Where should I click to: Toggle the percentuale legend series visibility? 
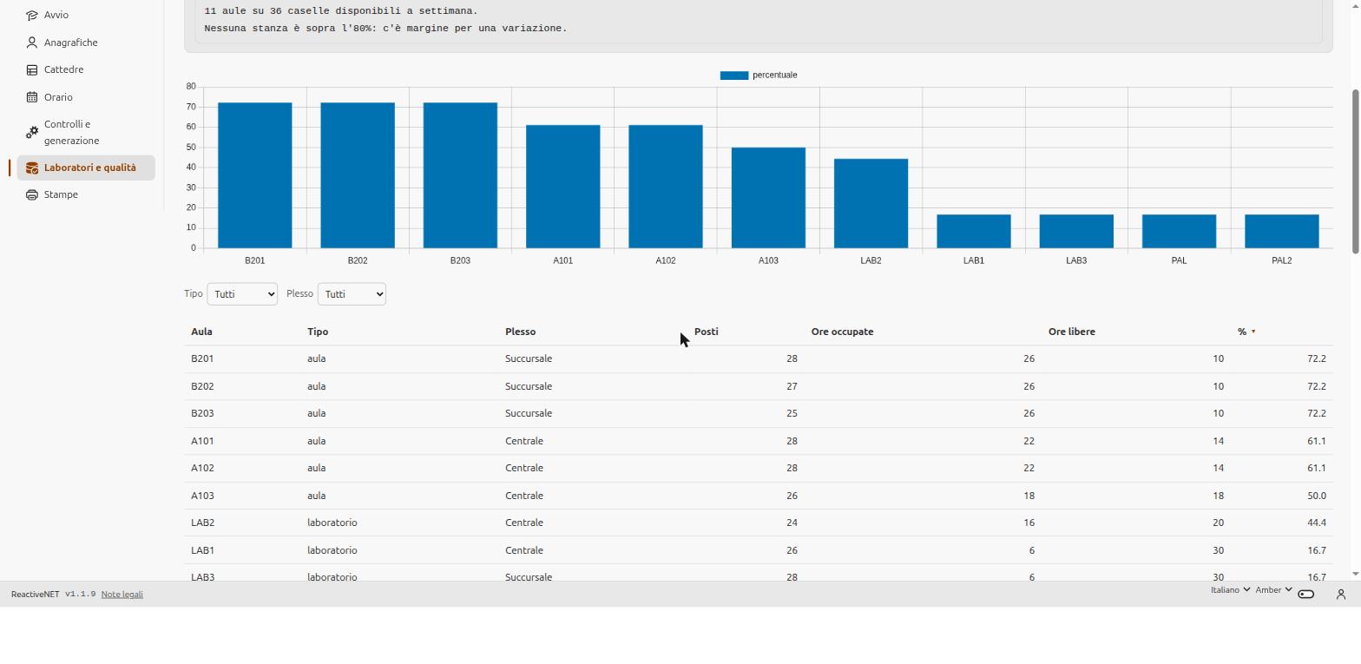tap(759, 76)
